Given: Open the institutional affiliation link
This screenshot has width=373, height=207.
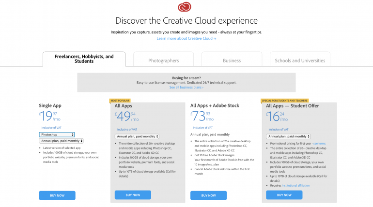Looking at the screenshot, I should (295, 185).
